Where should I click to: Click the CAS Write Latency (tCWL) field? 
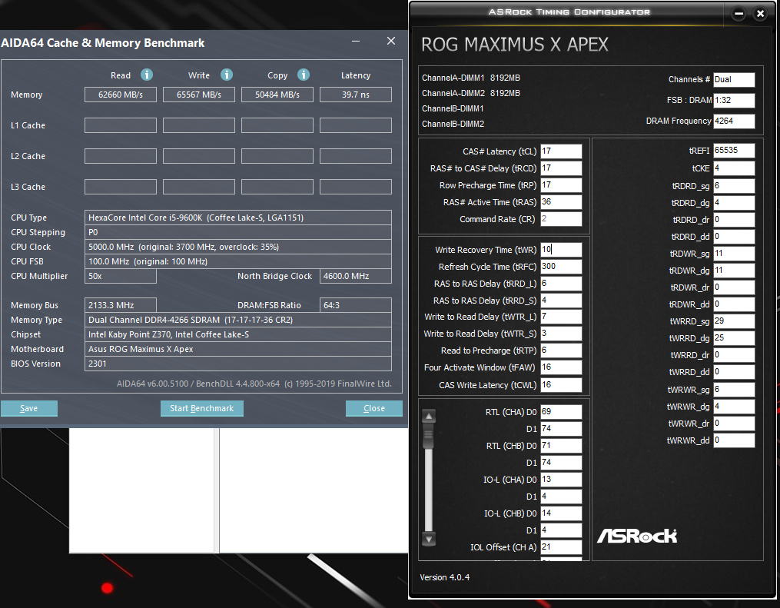tap(561, 385)
